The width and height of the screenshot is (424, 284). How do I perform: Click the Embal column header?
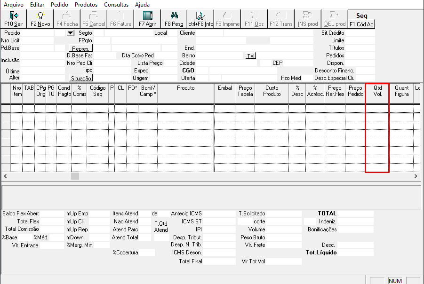tap(225, 94)
